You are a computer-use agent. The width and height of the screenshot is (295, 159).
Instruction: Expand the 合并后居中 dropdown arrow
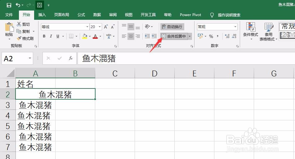click(190, 36)
